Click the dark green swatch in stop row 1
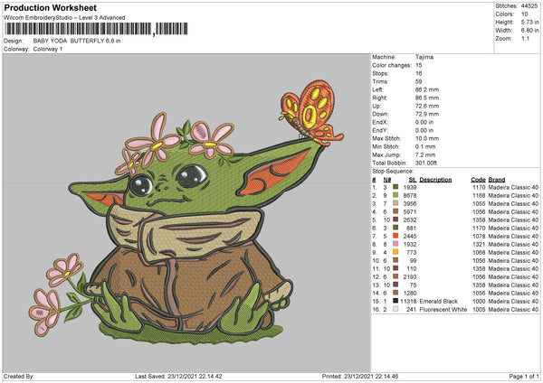This screenshot has height=383, width=543. pyautogui.click(x=395, y=187)
